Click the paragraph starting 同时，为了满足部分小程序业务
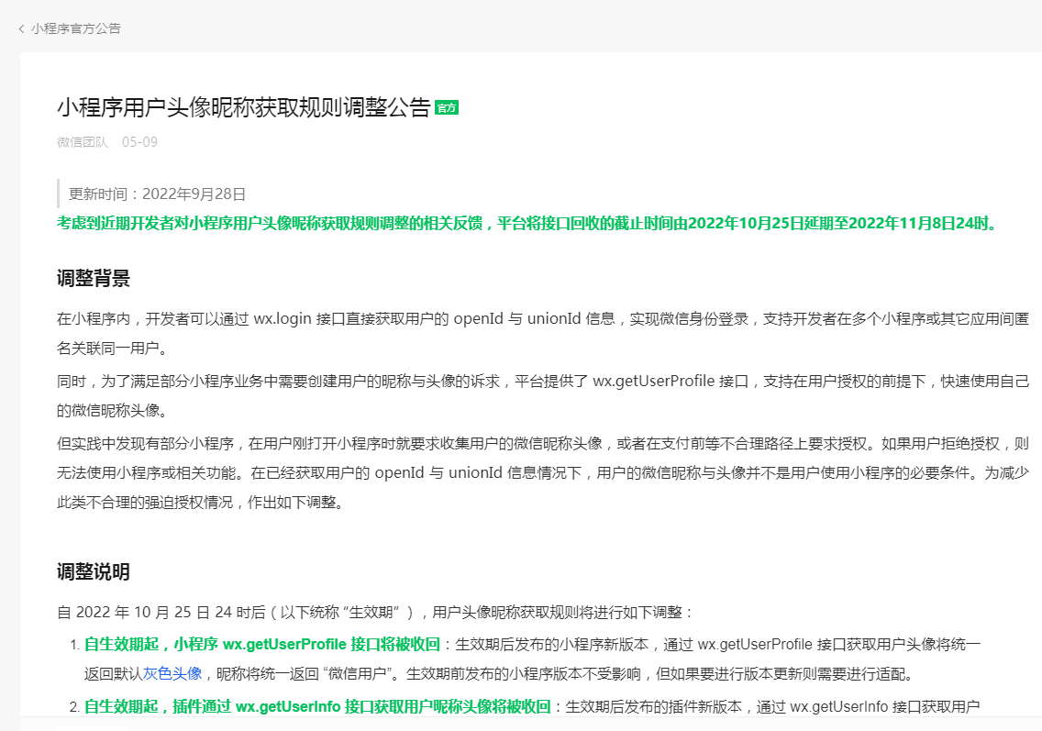 click(543, 396)
